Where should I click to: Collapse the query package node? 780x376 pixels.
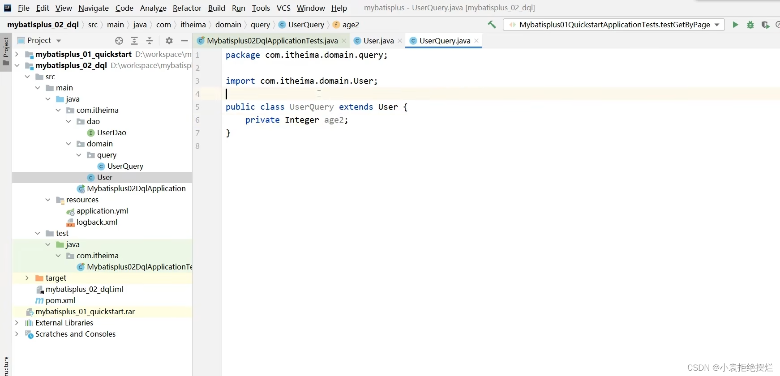click(x=79, y=155)
